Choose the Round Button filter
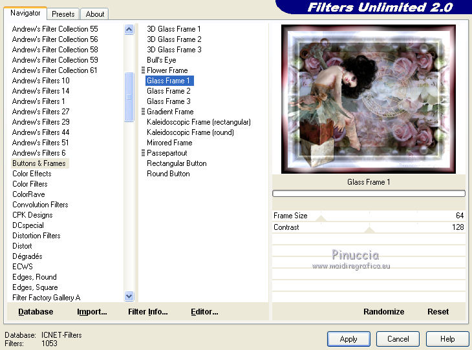This screenshot has height=350, width=472. [x=168, y=174]
